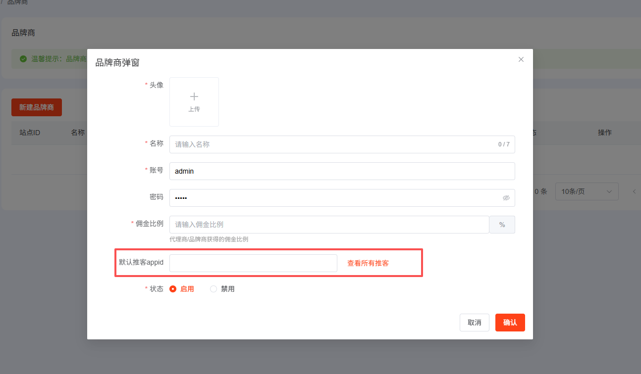Screen dimensions: 641x374
Task: Go to previous page with left arrow
Action: click(634, 191)
